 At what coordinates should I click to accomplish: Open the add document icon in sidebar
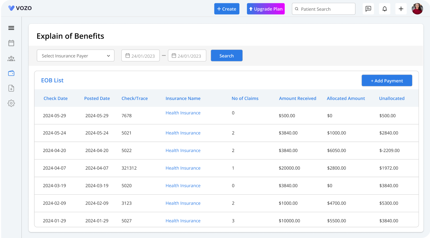[x=11, y=88]
